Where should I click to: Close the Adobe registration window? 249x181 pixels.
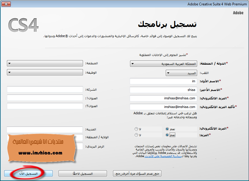point(6,4)
